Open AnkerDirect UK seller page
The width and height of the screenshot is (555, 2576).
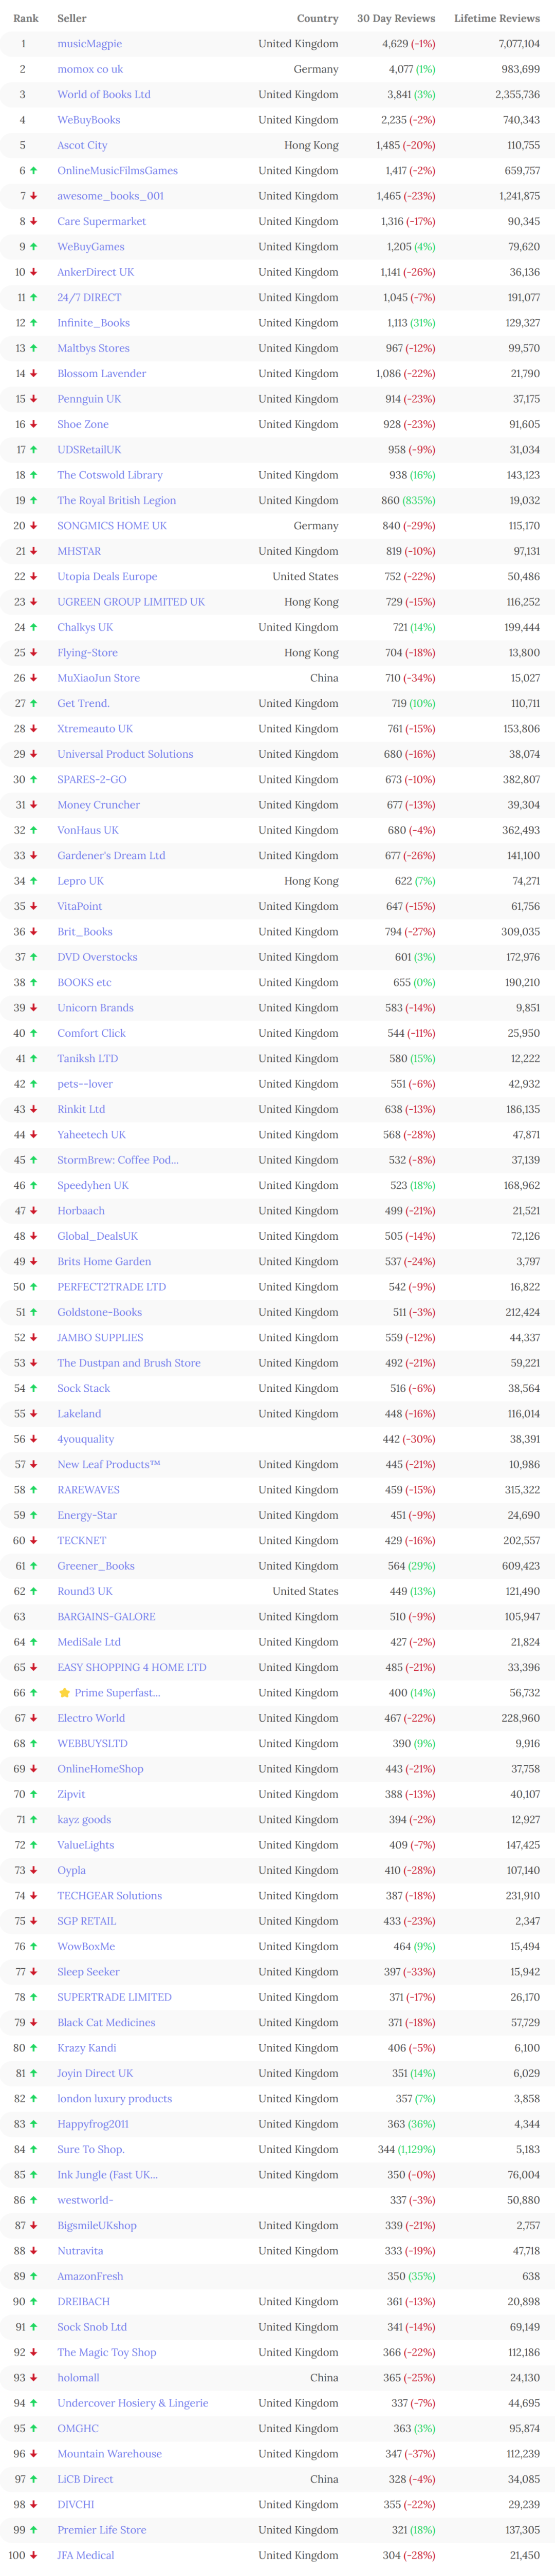[x=95, y=272]
